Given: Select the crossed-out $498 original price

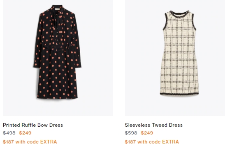Looking at the screenshot, I should pos(9,133).
